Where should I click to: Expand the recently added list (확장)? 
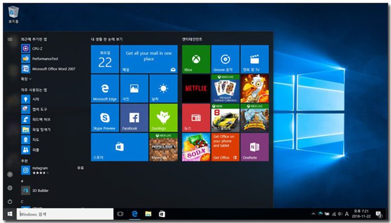click(26, 79)
